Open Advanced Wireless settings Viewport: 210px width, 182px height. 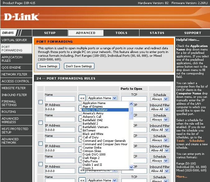click(16, 120)
